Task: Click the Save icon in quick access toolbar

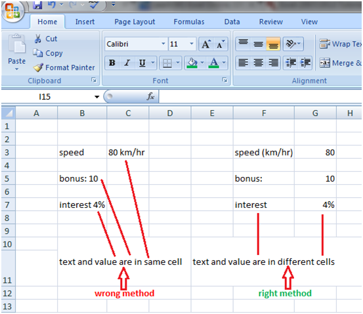Action: (x=37, y=5)
